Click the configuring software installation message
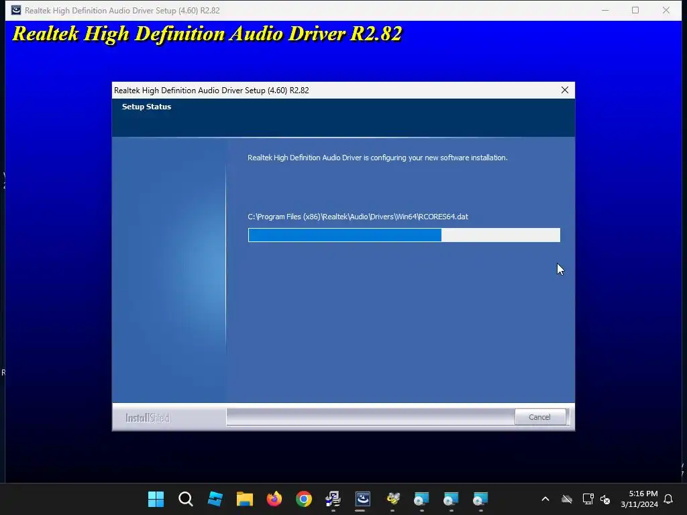Image resolution: width=687 pixels, height=515 pixels. (378, 158)
